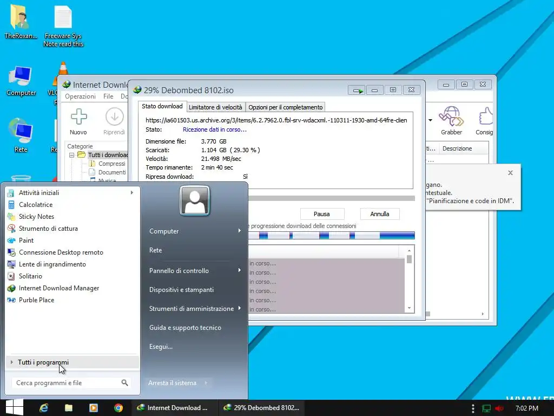Click the Pausa button
Image resolution: width=554 pixels, height=416 pixels.
click(322, 214)
